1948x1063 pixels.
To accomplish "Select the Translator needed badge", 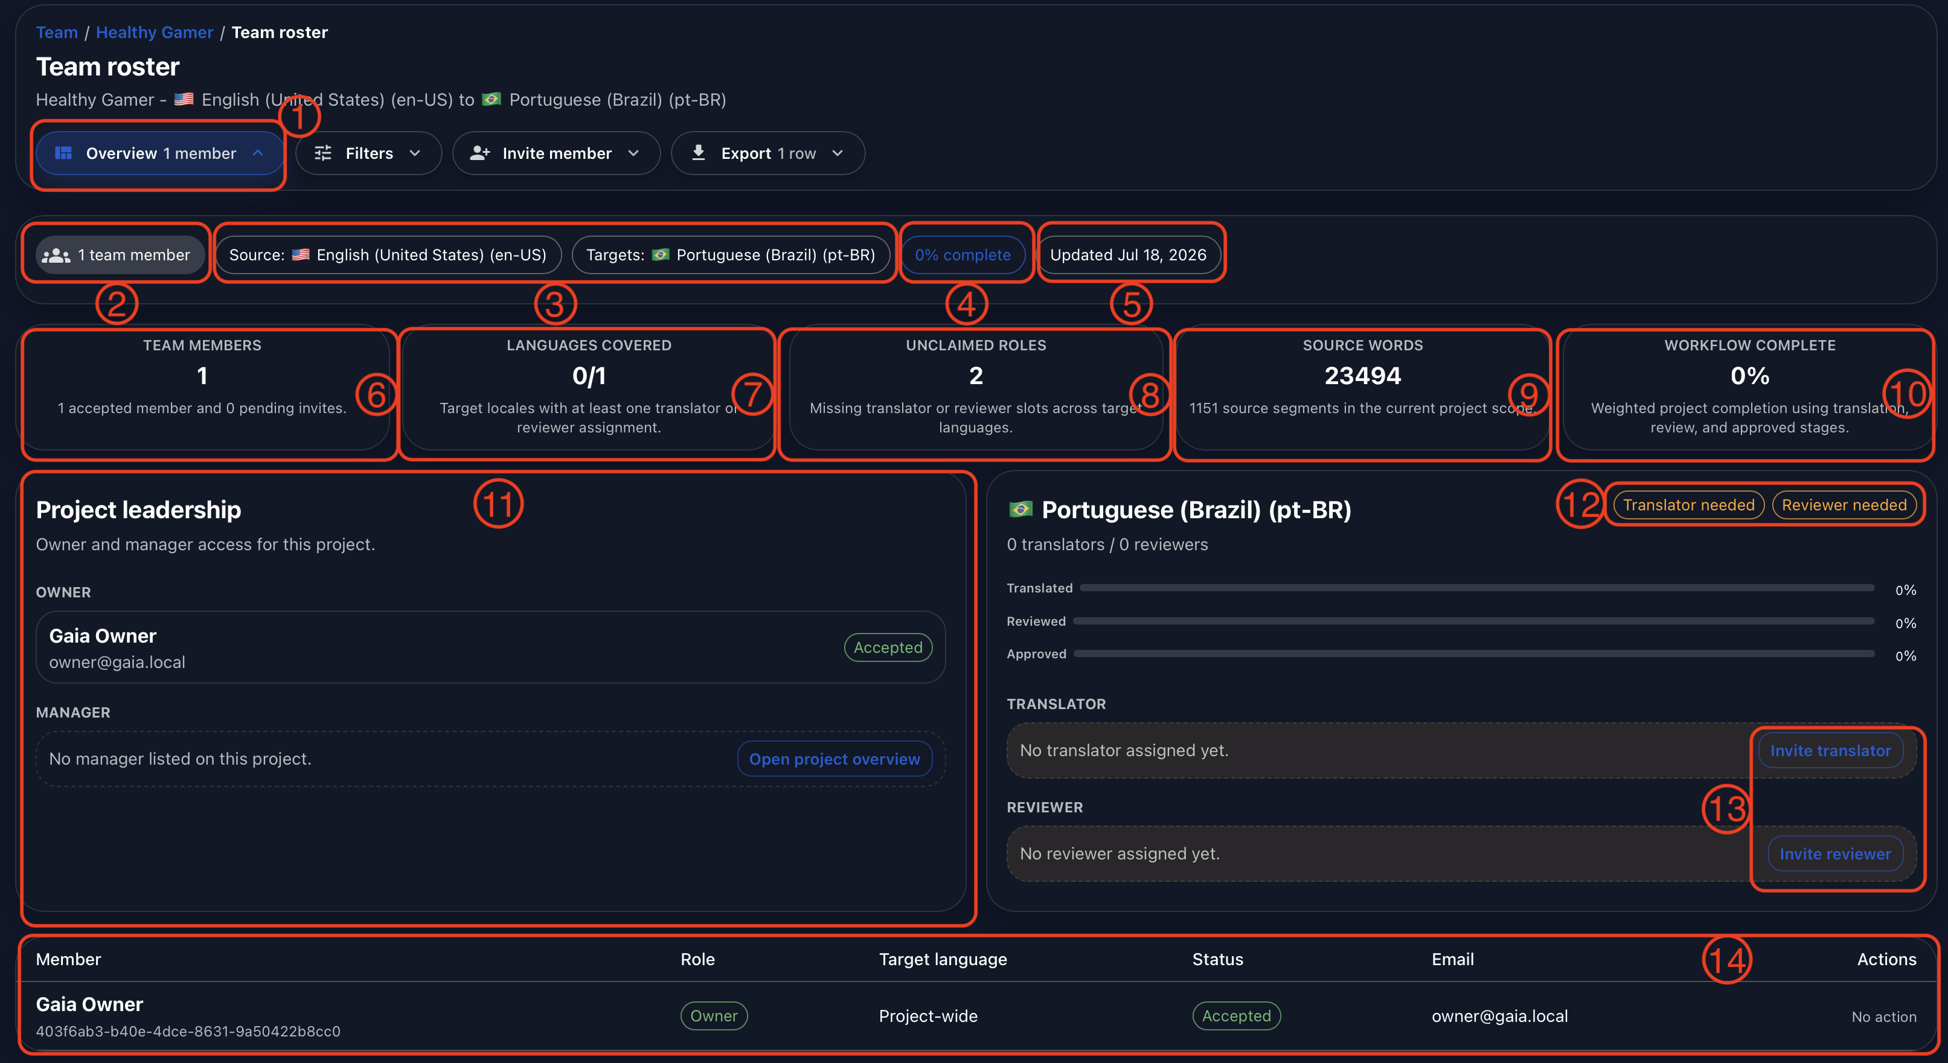I will [1688, 505].
